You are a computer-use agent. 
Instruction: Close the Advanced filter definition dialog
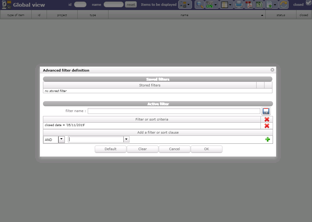[272, 70]
